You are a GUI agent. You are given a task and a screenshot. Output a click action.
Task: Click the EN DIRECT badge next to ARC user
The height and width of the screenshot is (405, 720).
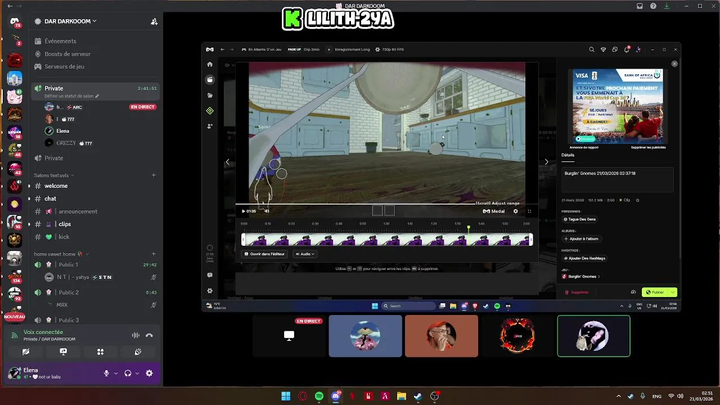pos(142,107)
